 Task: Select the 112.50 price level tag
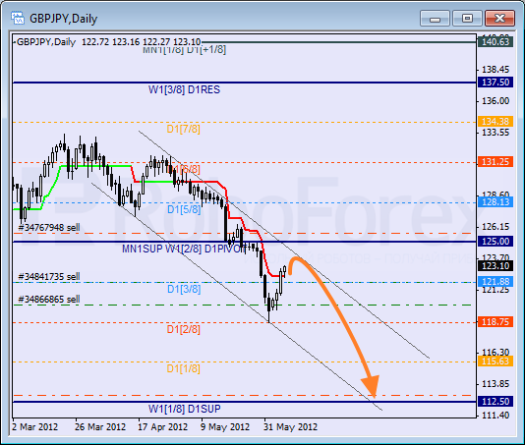(x=496, y=401)
